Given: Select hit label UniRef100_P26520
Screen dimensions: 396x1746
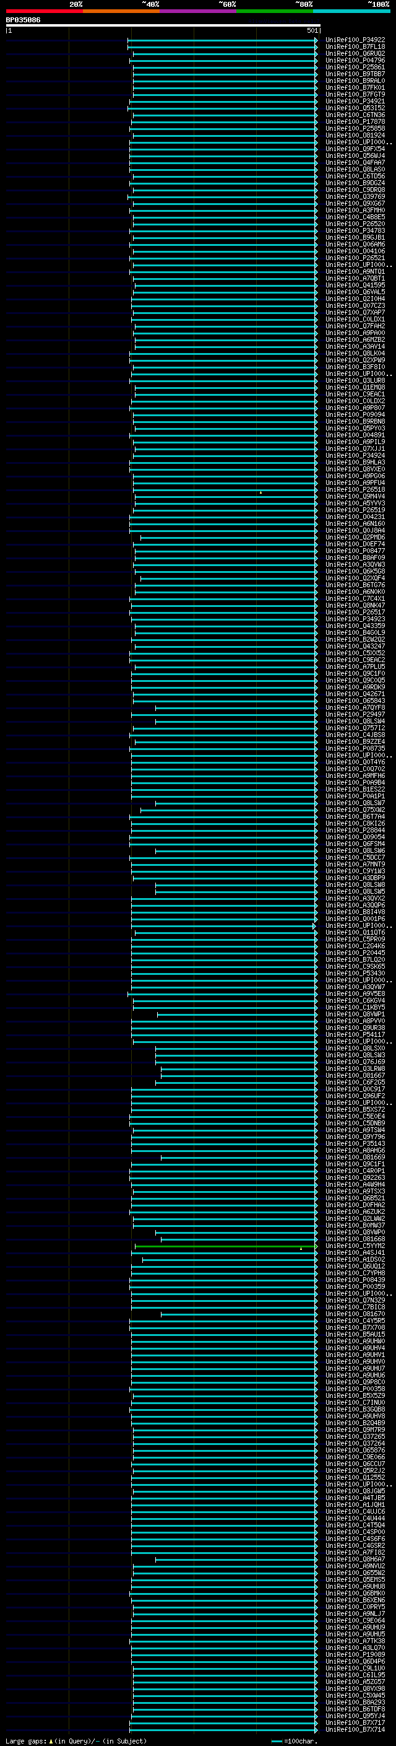Looking at the screenshot, I should [x=355, y=224].
